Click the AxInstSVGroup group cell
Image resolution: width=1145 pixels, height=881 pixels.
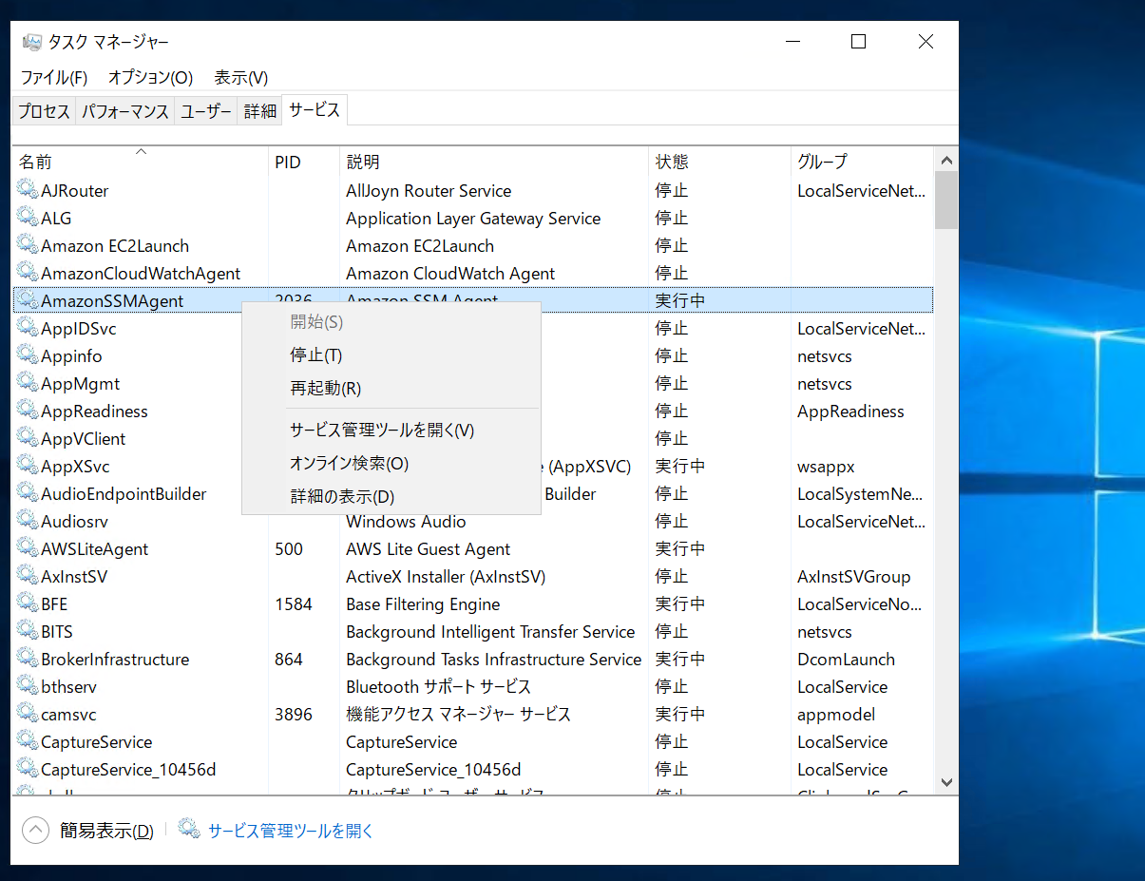pos(853,576)
